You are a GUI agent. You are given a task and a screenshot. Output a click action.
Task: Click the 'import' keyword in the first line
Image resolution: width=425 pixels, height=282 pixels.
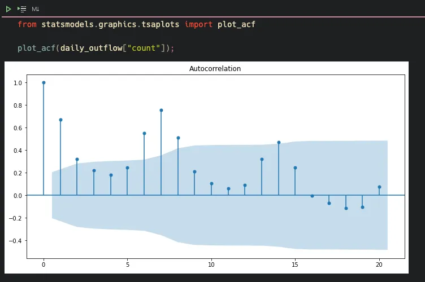pyautogui.click(x=198, y=25)
